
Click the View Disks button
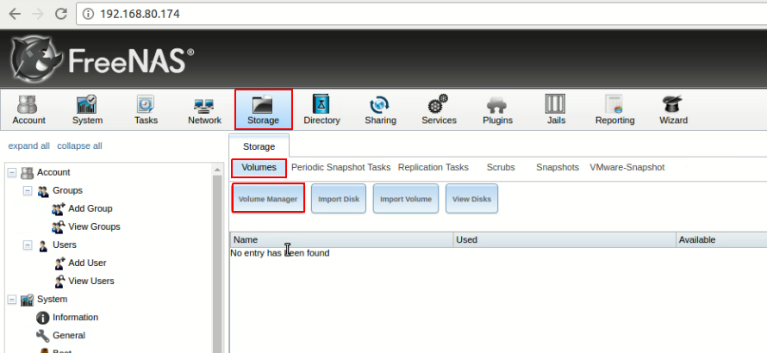pos(471,199)
